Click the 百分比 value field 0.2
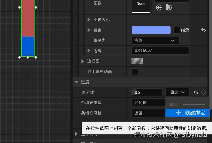 pos(147,92)
